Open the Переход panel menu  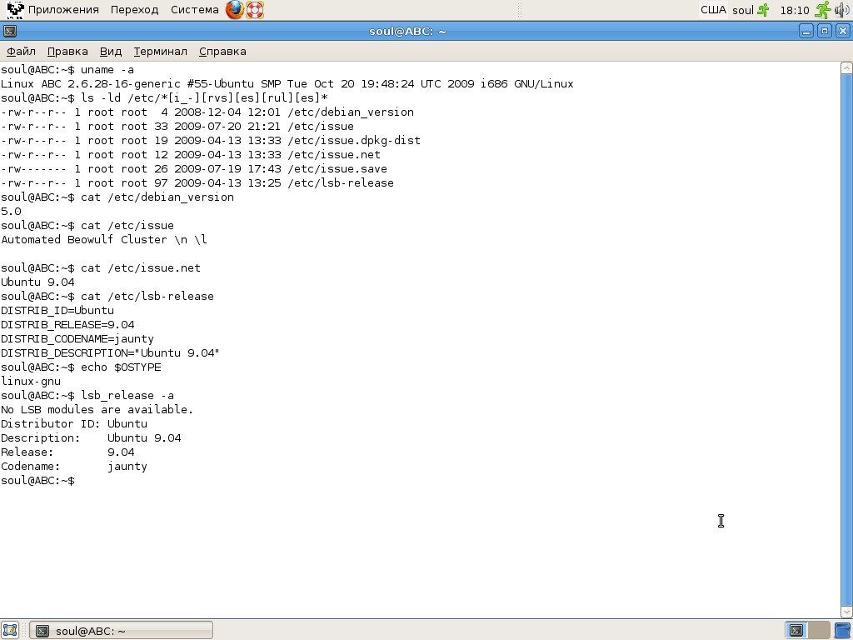coord(134,10)
